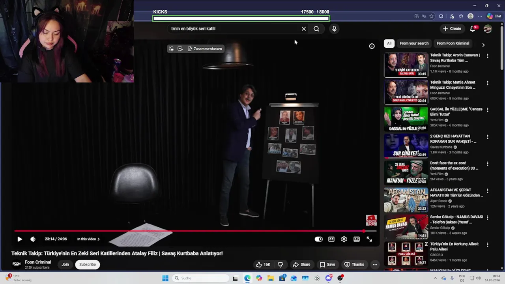Open YouTube account avatar menu

[x=488, y=28]
